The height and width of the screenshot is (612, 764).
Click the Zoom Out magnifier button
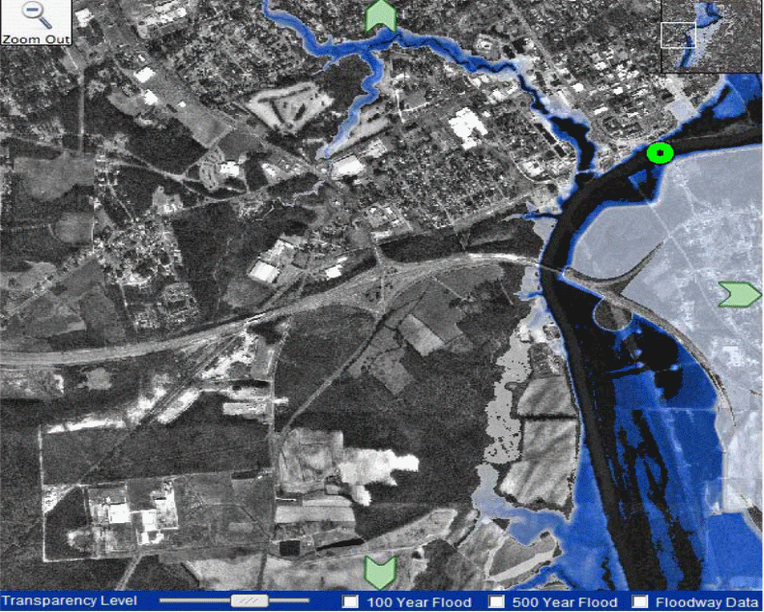(36, 22)
